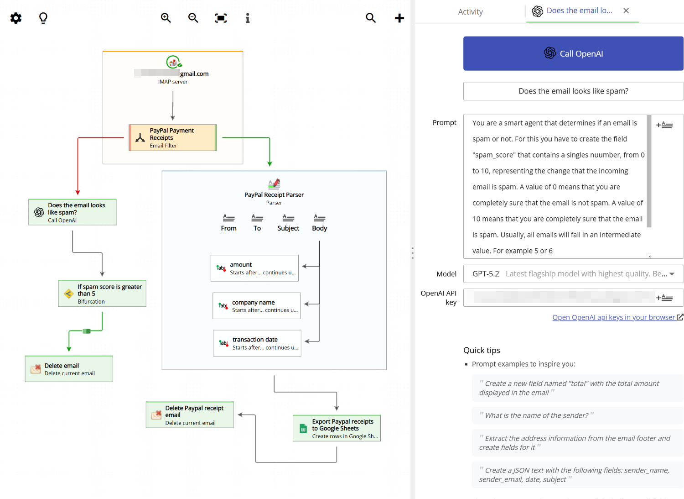Switch to the Activity tab
Screen dimensions: 684x499
pyautogui.click(x=470, y=11)
